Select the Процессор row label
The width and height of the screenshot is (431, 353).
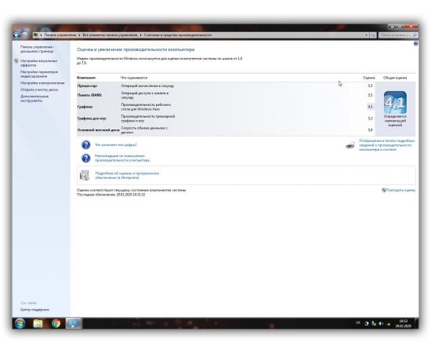[87, 86]
